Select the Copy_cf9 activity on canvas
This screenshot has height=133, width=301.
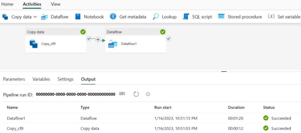[x=56, y=40]
